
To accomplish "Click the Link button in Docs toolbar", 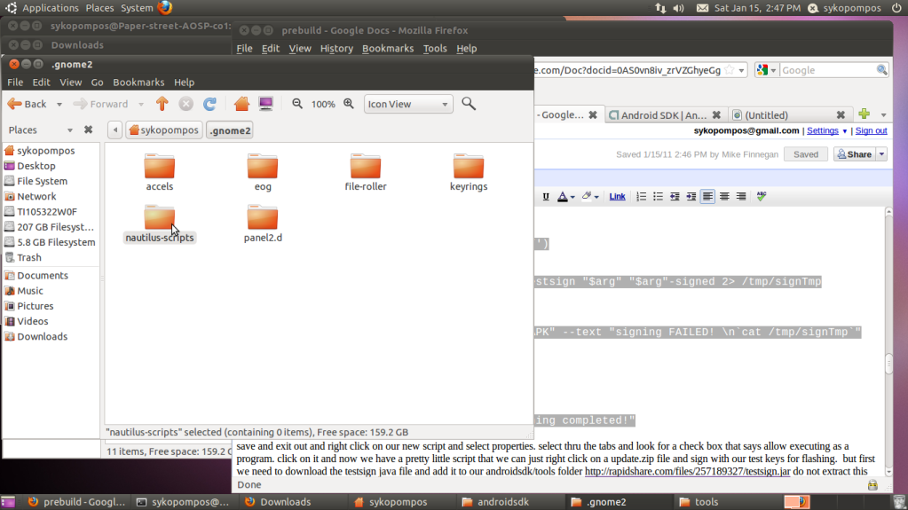I will [x=617, y=197].
